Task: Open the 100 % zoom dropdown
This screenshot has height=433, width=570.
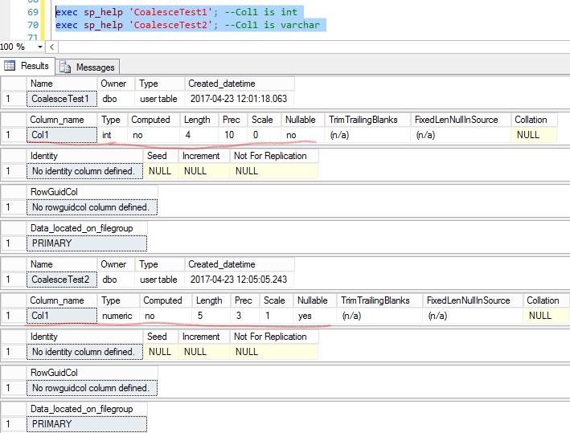Action: point(39,47)
